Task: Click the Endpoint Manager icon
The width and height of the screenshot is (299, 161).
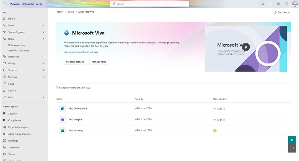Action: coord(4,127)
